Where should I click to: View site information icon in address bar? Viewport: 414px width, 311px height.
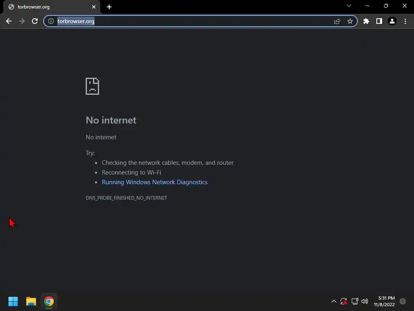[51, 21]
